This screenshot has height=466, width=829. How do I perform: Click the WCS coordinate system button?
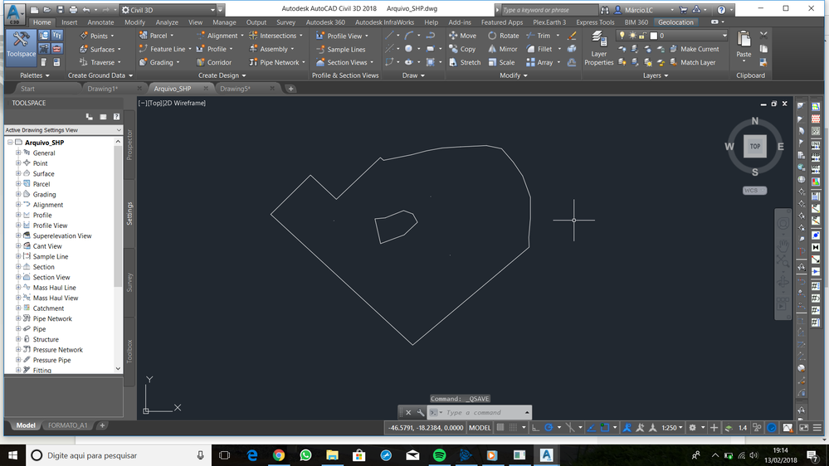tap(754, 190)
